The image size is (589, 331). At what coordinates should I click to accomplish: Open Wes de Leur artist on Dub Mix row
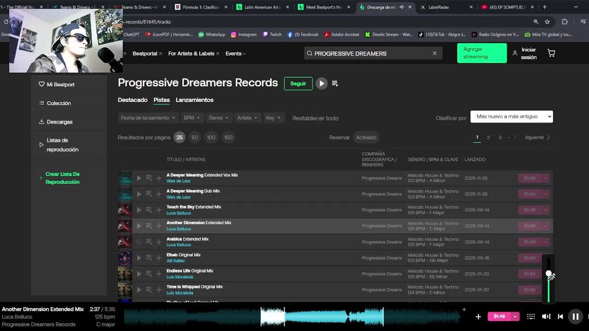pos(179,197)
